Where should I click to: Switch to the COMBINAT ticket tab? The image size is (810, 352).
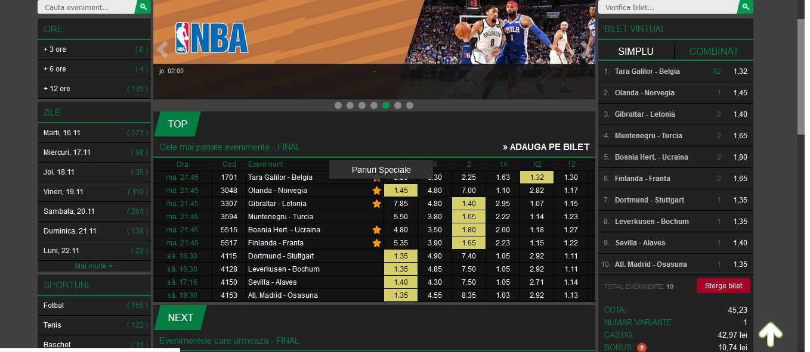(x=714, y=51)
